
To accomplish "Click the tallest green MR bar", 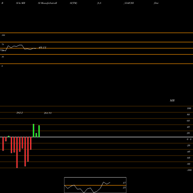I will pos(34,130).
